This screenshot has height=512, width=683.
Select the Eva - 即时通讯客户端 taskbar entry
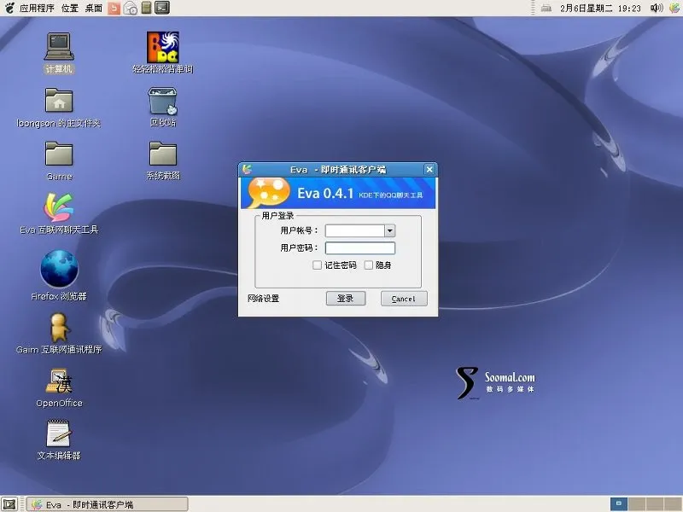(108, 504)
